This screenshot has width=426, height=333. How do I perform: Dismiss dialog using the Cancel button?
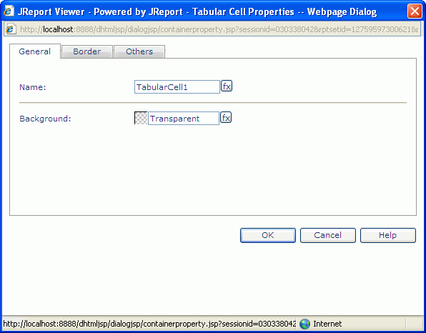click(328, 235)
